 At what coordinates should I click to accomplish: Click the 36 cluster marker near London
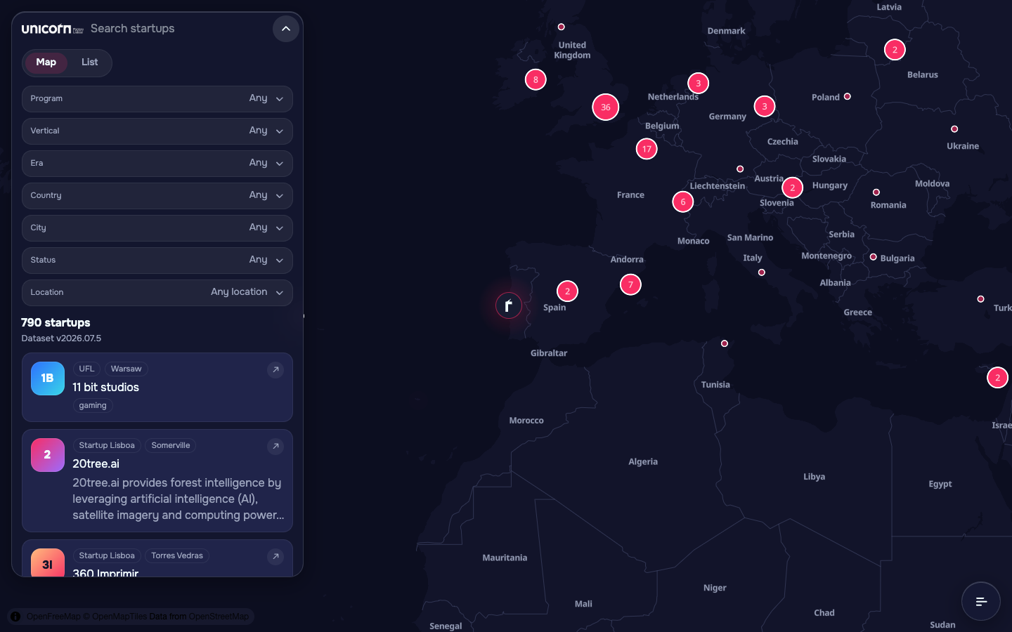pyautogui.click(x=606, y=107)
